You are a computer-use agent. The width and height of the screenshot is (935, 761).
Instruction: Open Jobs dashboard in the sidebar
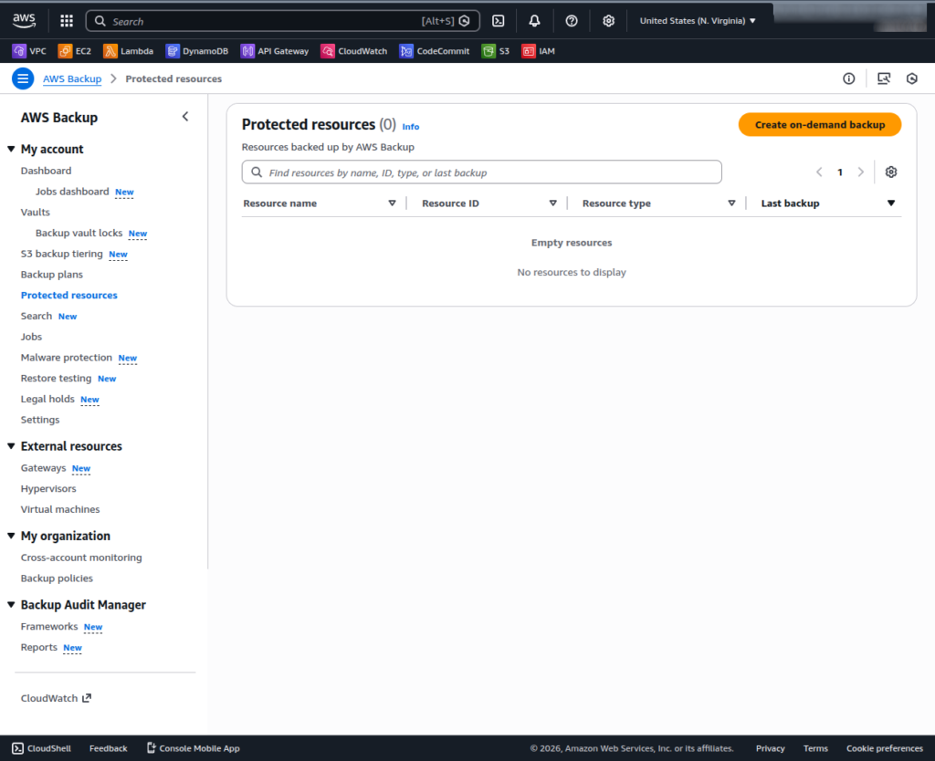(x=72, y=192)
